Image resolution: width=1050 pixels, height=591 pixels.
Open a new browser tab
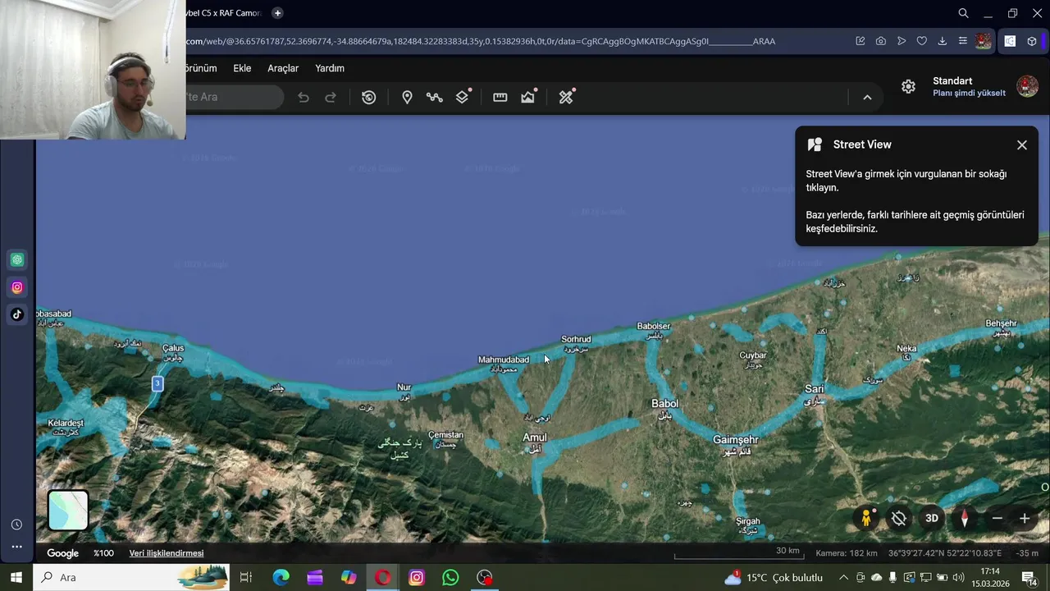tap(277, 13)
